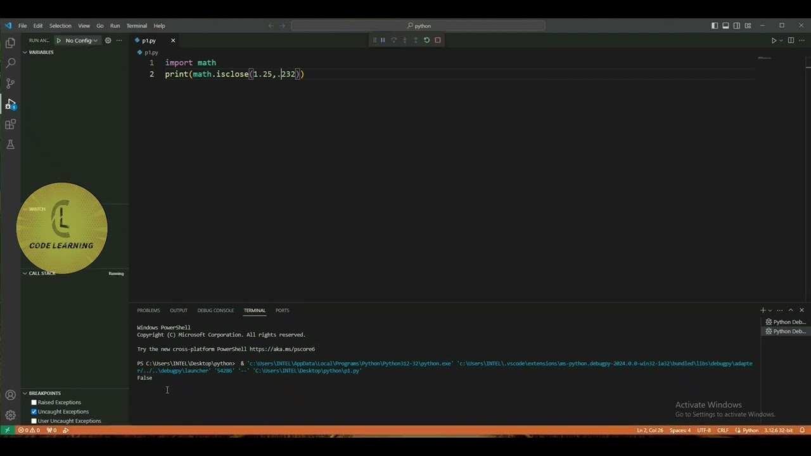Open the Accounts icon in the activity bar
811x456 pixels.
point(10,395)
